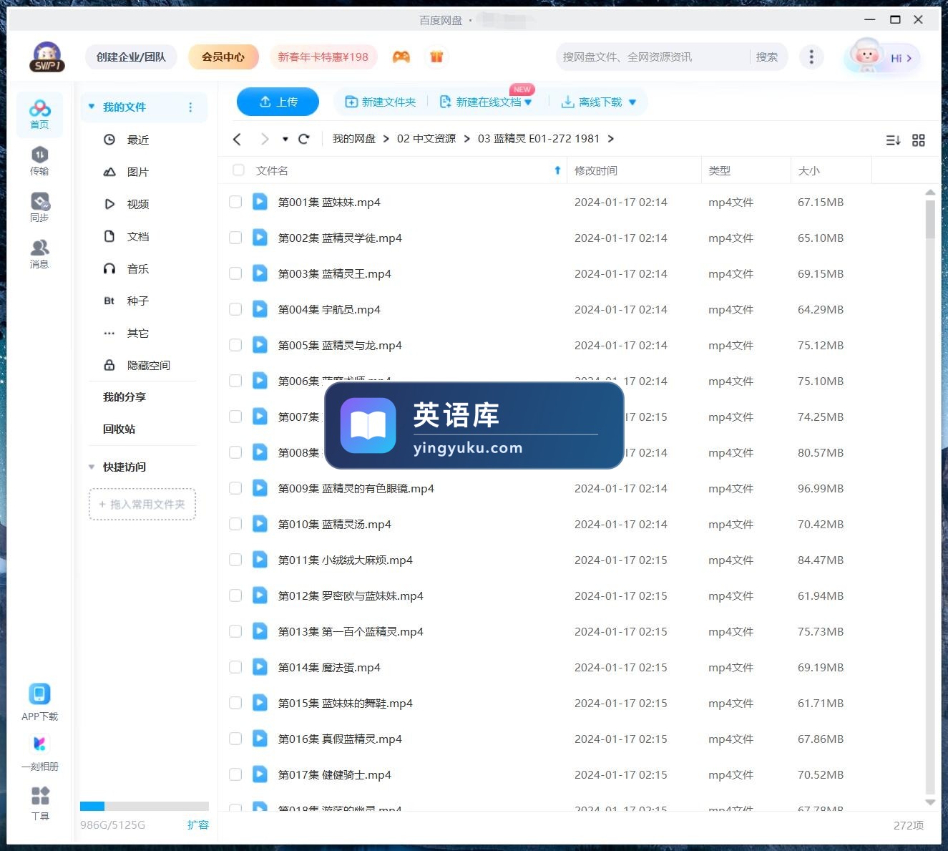Screen dimensions: 948x851
Task: Check the box for 第014集 魔法蛋.mp4
Action: (235, 667)
